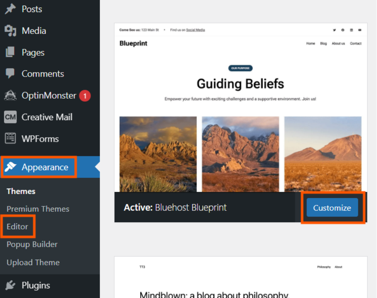Click the OptinMonster monster icon
377x298 pixels.
click(x=10, y=96)
